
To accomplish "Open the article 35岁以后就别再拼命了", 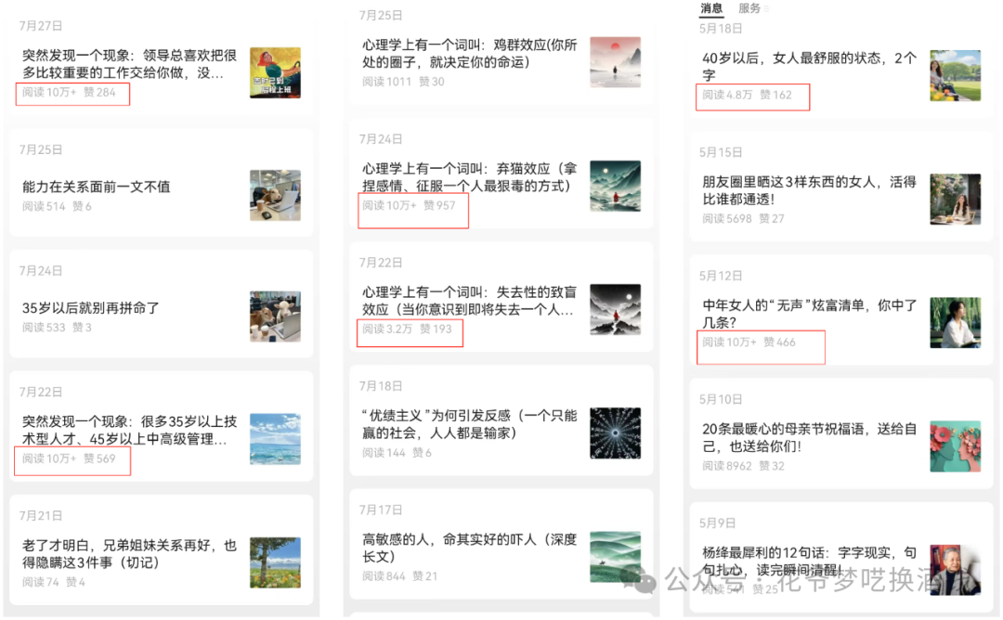I will 91,308.
